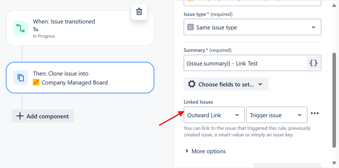
Task: Open the Outward Link dropdown
Action: 214,115
